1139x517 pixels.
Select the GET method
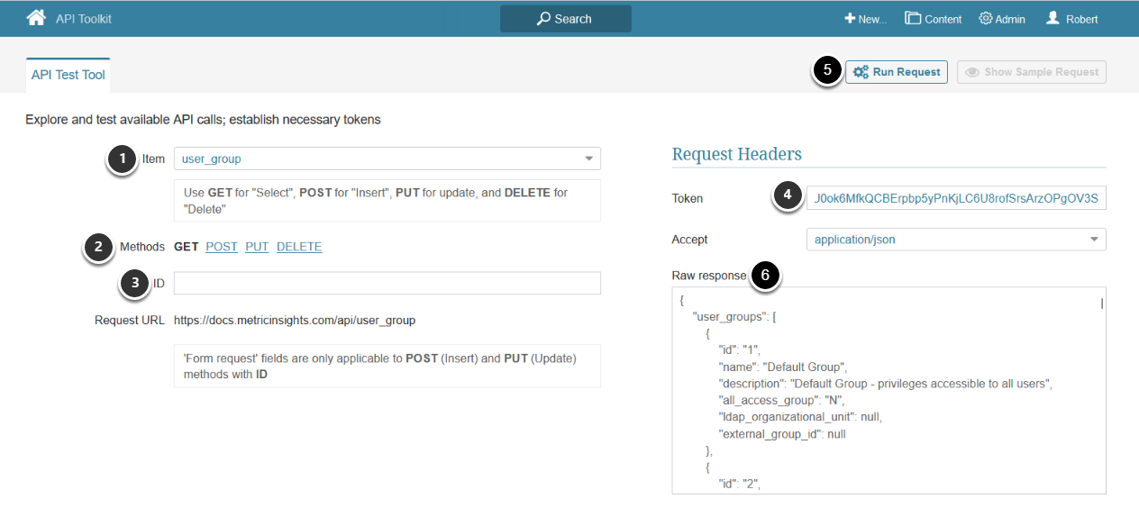186,247
